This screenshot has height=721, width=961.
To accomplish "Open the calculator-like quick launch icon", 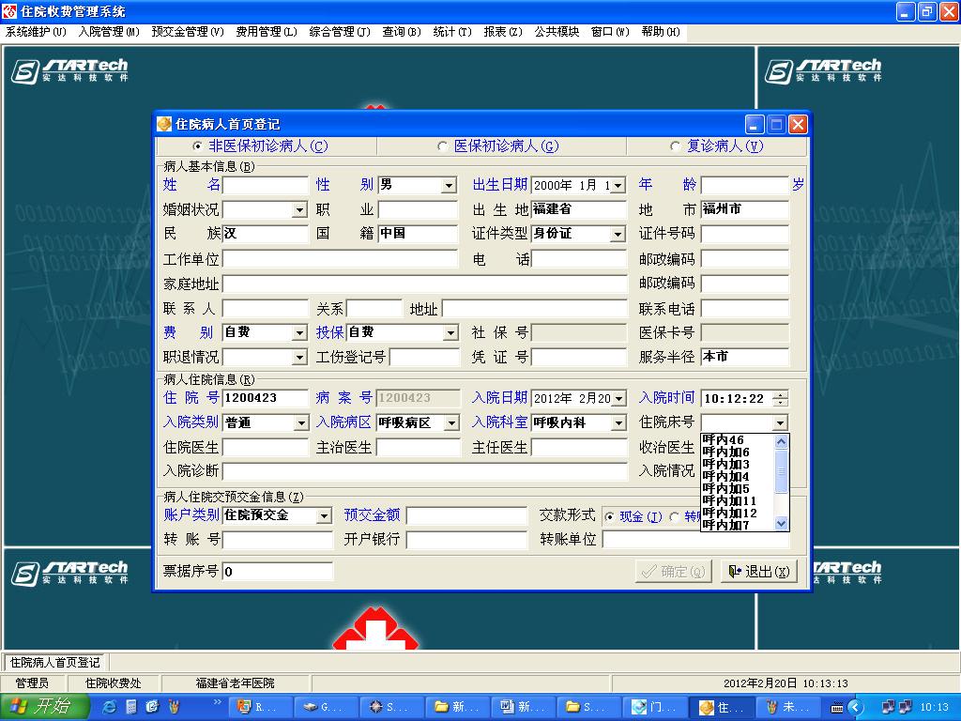I will [x=131, y=707].
